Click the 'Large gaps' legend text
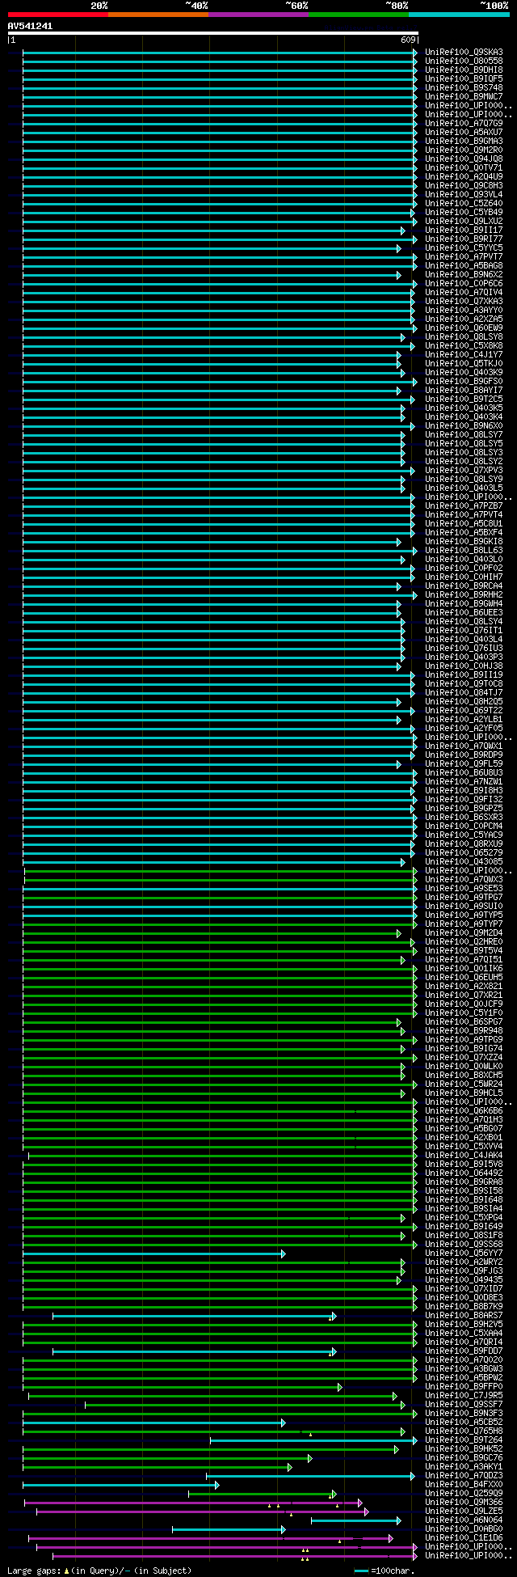Screen dimensions: 517x1577 34,1570
